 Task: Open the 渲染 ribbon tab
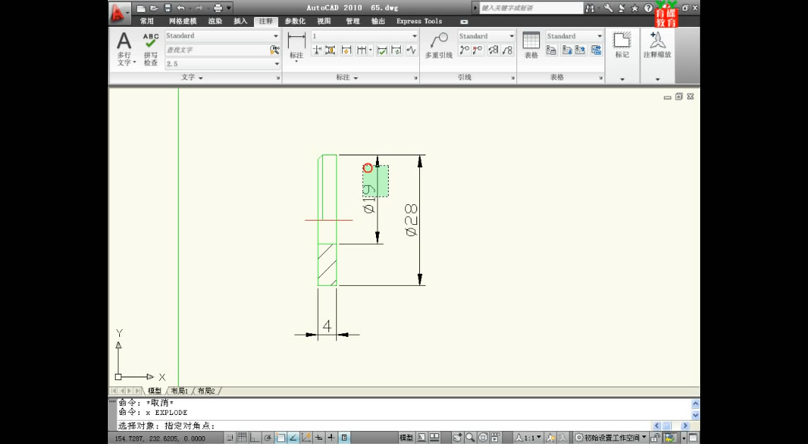[x=216, y=21]
